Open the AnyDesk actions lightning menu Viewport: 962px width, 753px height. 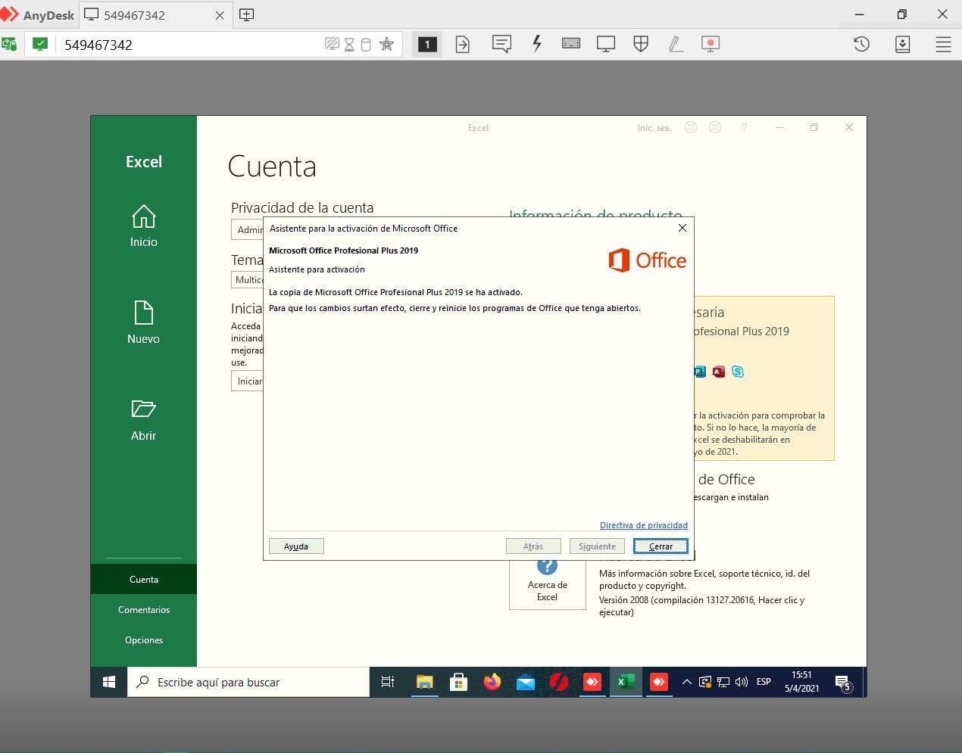tap(537, 44)
